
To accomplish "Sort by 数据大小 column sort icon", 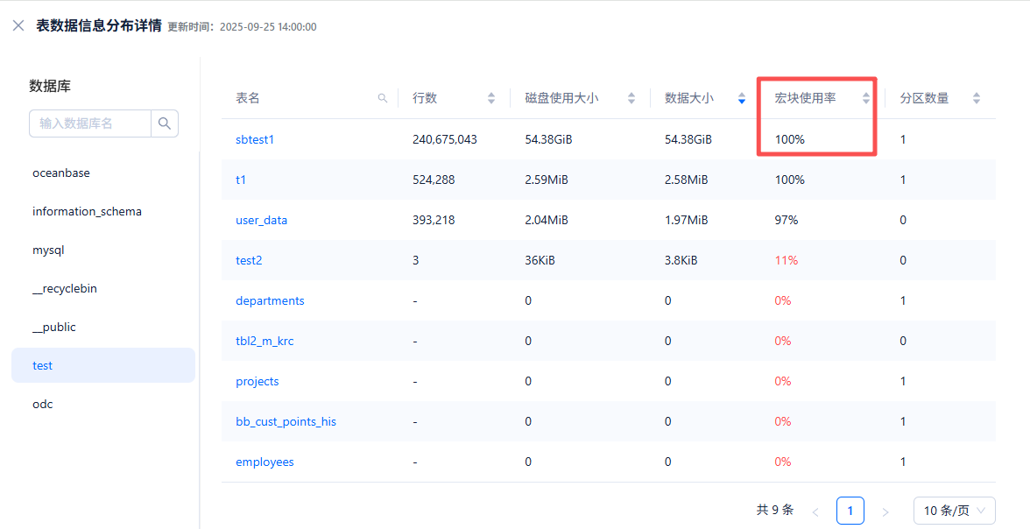I will (x=742, y=98).
